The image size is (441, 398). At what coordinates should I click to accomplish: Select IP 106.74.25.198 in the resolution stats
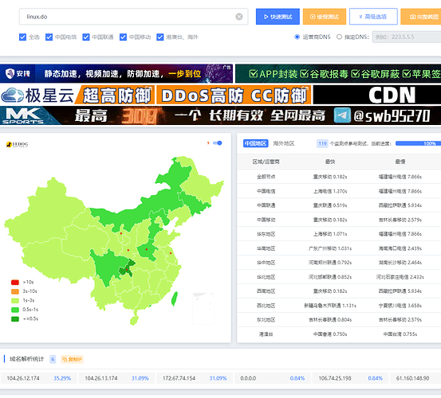335,378
